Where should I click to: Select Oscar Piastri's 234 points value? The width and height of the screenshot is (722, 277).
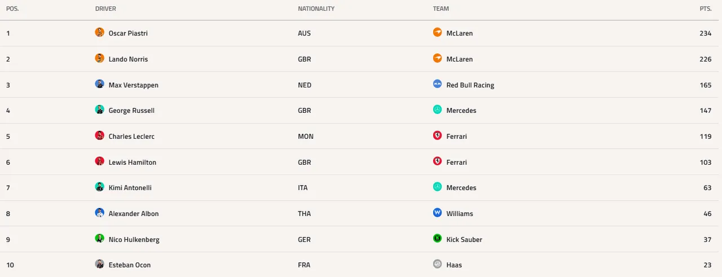pos(706,33)
